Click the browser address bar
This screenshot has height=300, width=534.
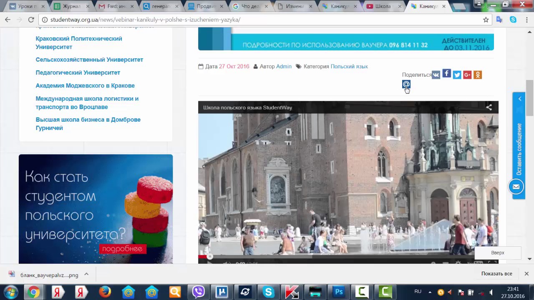coord(263,20)
